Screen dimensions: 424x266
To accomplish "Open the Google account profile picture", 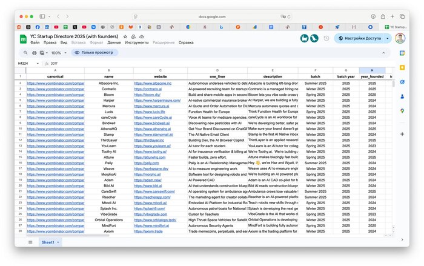I will click(400, 38).
